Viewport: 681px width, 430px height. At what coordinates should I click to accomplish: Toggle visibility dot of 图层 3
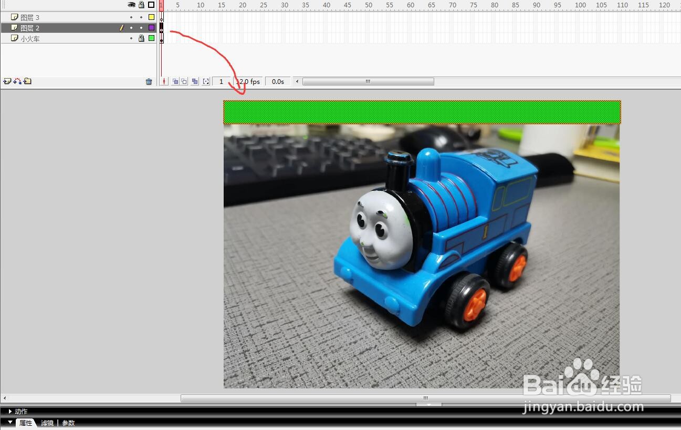tap(131, 17)
